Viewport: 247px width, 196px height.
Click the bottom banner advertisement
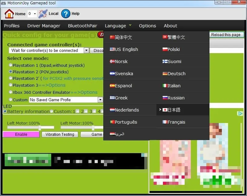click(74, 161)
